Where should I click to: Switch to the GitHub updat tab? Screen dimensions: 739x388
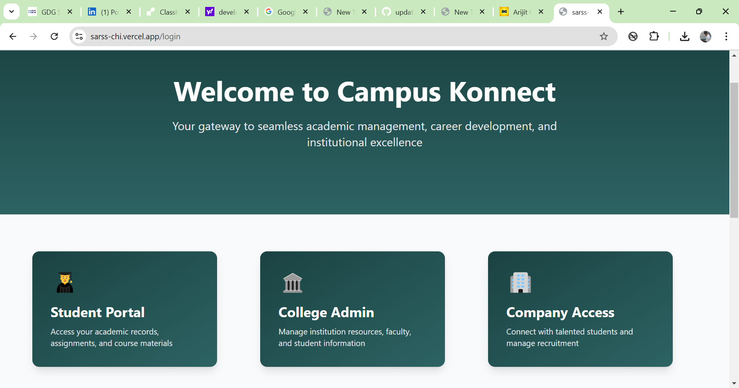point(398,12)
